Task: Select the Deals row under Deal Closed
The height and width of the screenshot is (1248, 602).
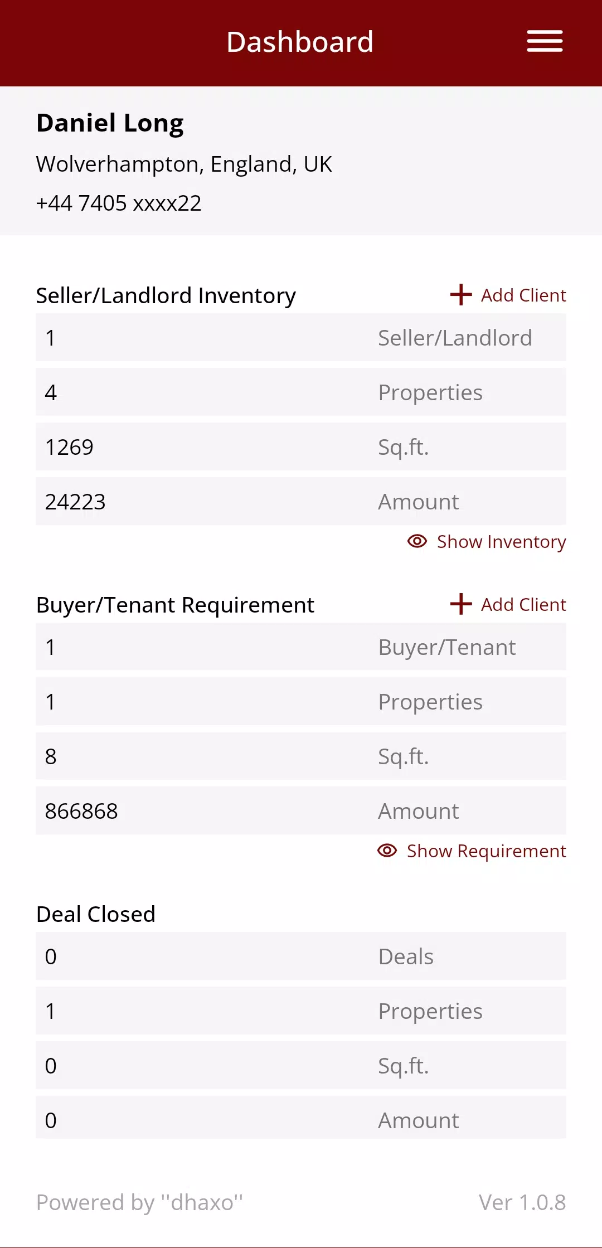Action: coord(301,956)
